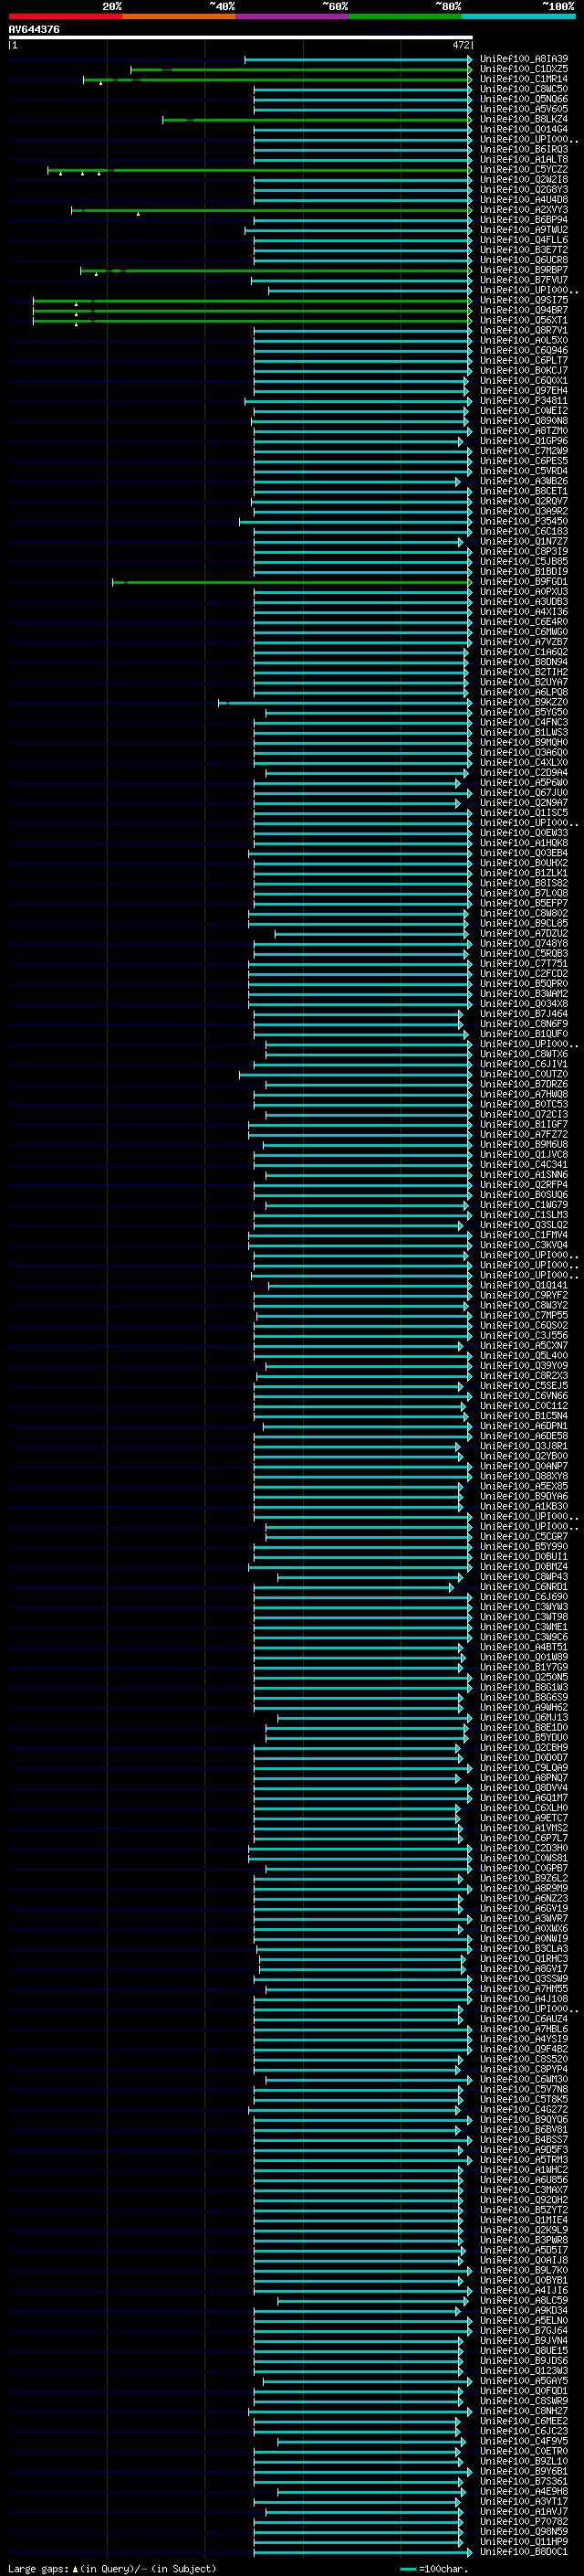Select hit UniRef100_A3WB26
Image resolution: width=584 pixels, height=2576 pixels.
click(x=524, y=481)
